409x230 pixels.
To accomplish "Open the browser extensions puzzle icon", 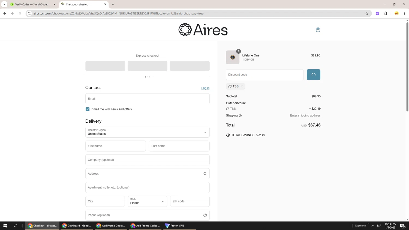I will [x=385, y=13].
